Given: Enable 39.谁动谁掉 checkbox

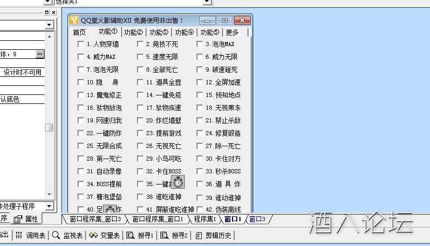Looking at the screenshot, I should (200, 198).
